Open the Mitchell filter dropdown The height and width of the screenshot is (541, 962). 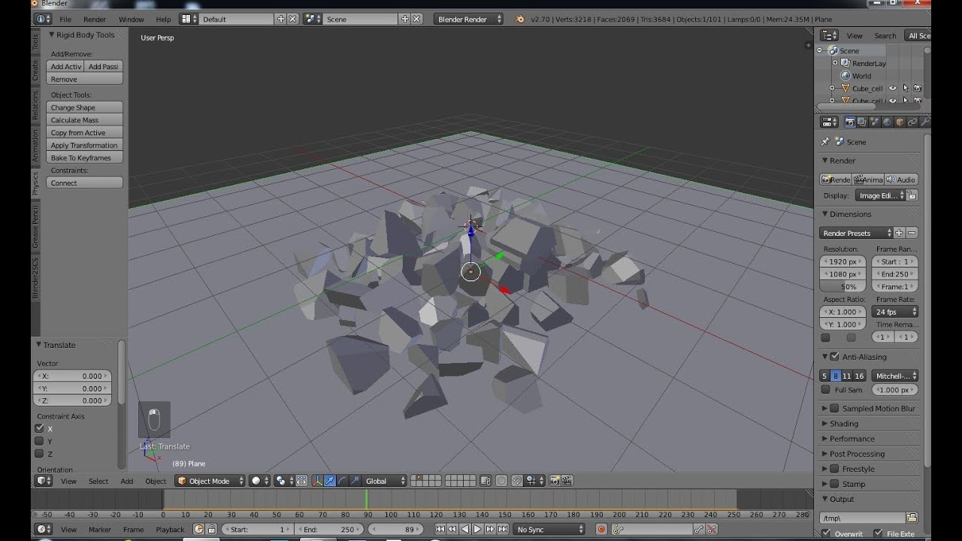click(895, 376)
